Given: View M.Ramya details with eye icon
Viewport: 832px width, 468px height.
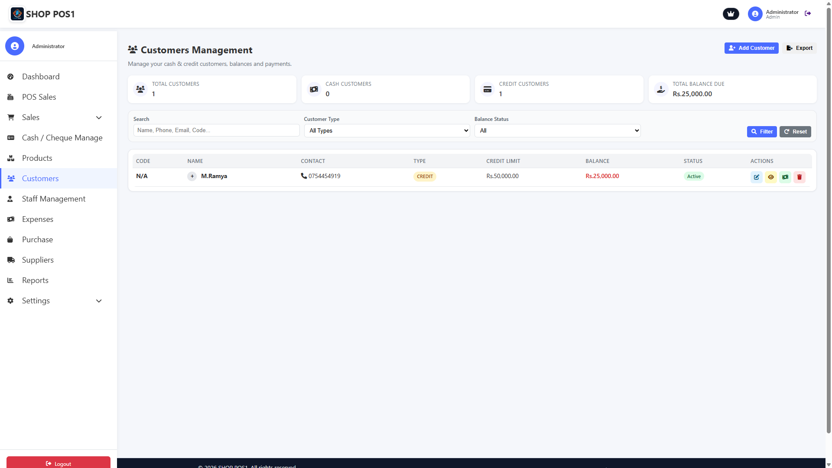Looking at the screenshot, I should (x=770, y=177).
